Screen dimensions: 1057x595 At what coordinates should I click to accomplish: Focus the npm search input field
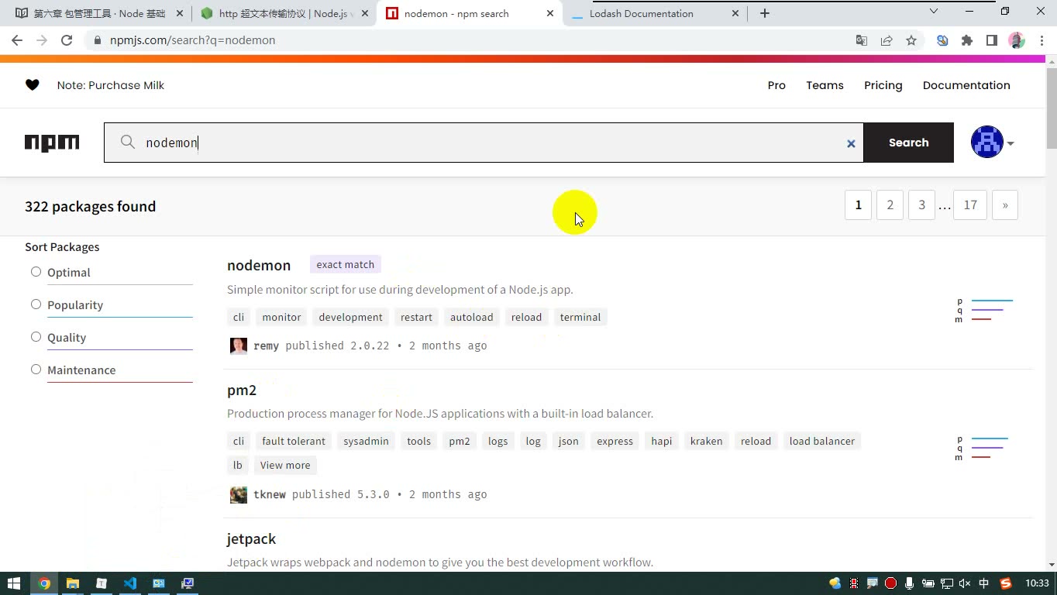pos(484,143)
